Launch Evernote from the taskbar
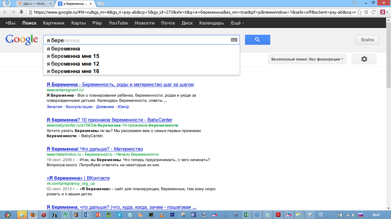Image resolution: width=391 pixels, height=219 pixels. (x=108, y=215)
